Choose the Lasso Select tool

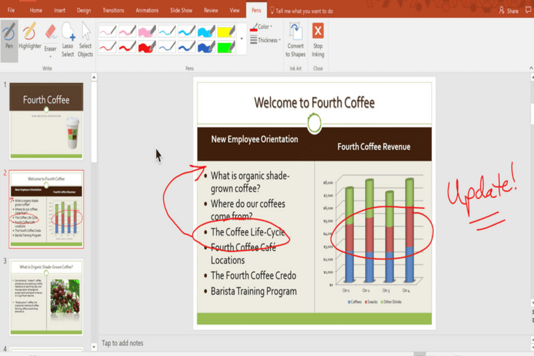[68, 39]
